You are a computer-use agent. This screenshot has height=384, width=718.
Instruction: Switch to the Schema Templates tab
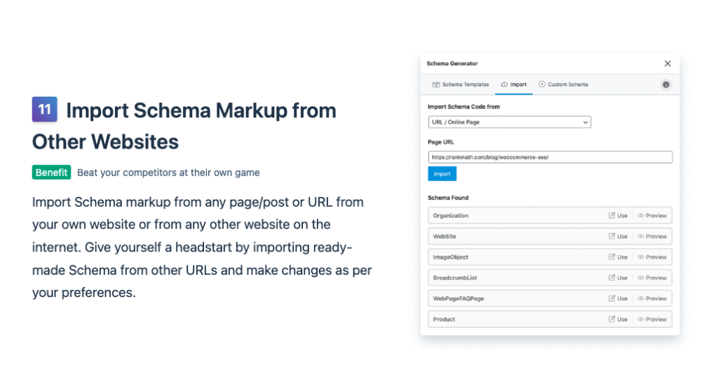(x=461, y=85)
